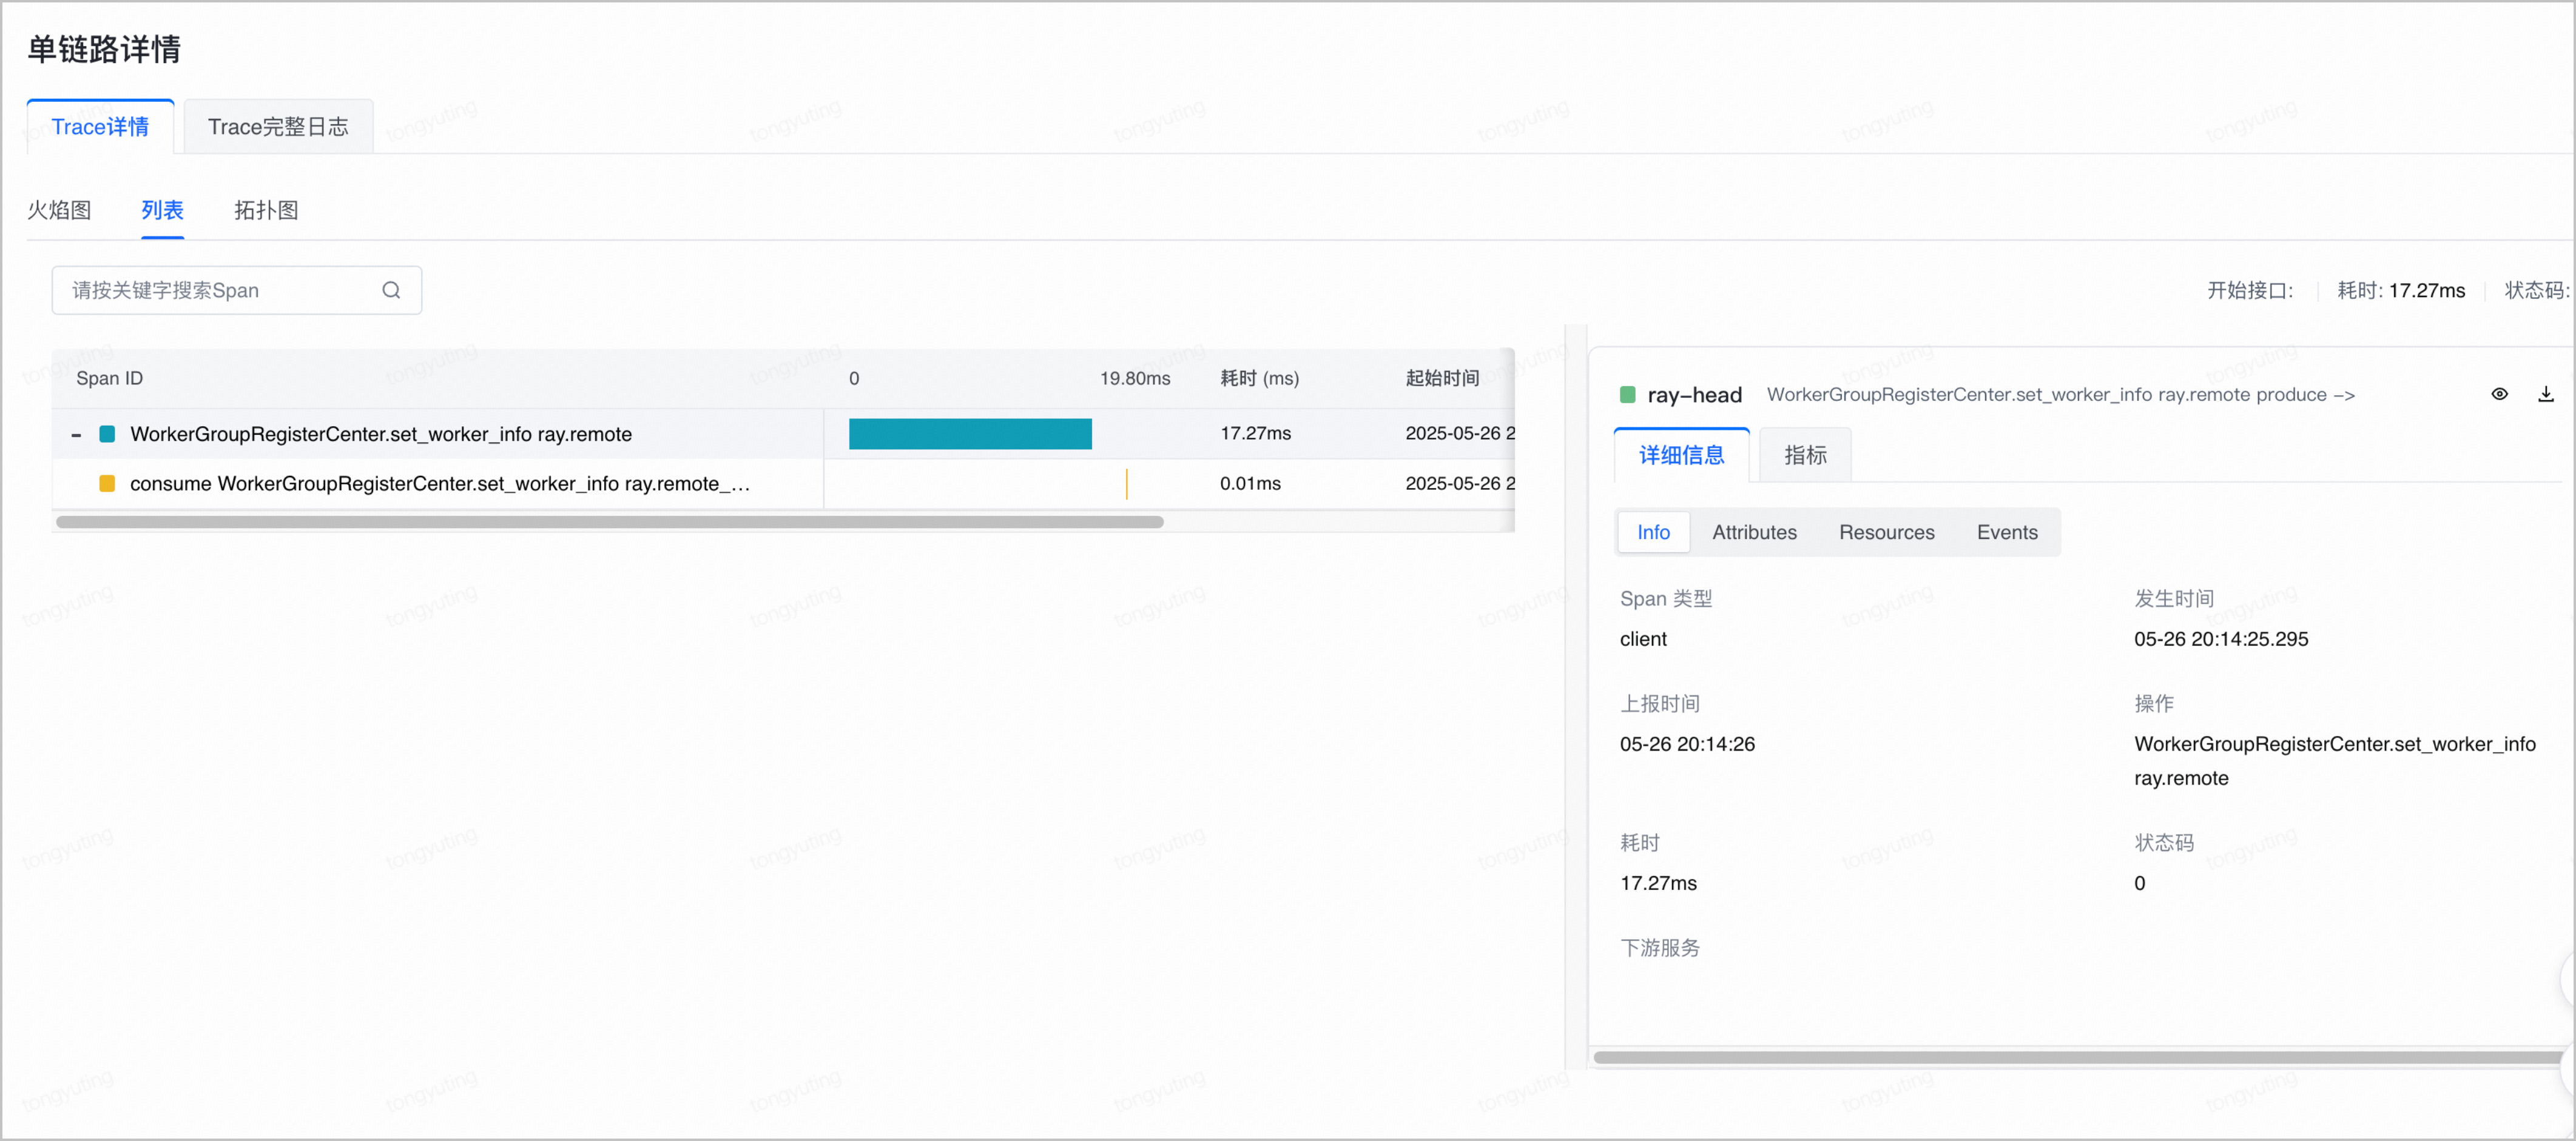The image size is (2576, 1141).
Task: Switch to Trace完整日志 tab
Action: click(278, 127)
